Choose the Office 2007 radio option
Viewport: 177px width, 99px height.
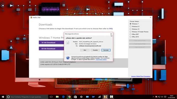131,34
